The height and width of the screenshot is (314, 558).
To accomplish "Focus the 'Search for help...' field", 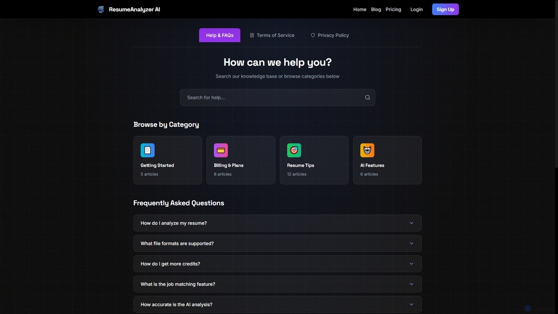I will [277, 97].
